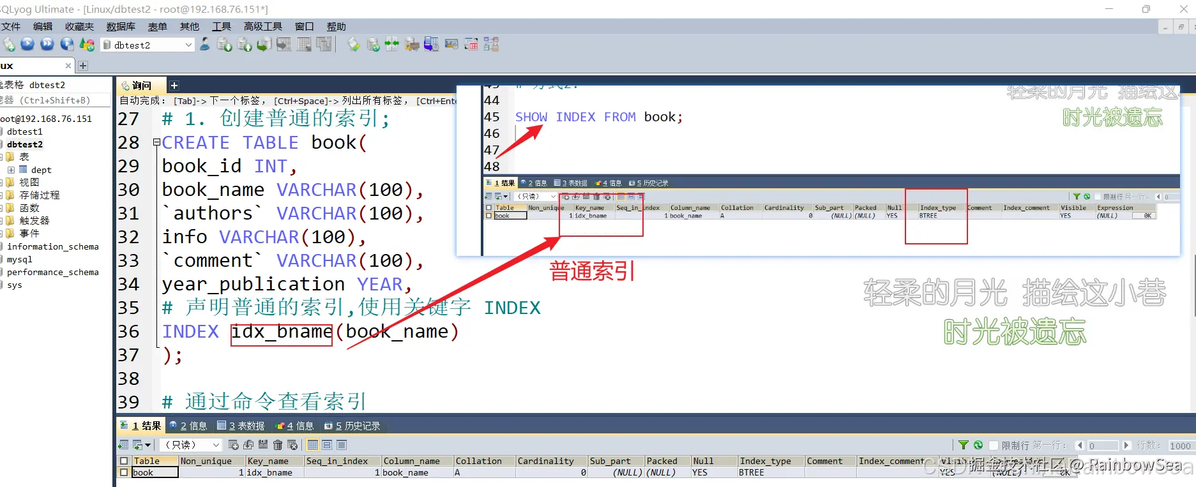The width and height of the screenshot is (1196, 487).
Task: Click the save changes floppy icon
Action: 263,444
